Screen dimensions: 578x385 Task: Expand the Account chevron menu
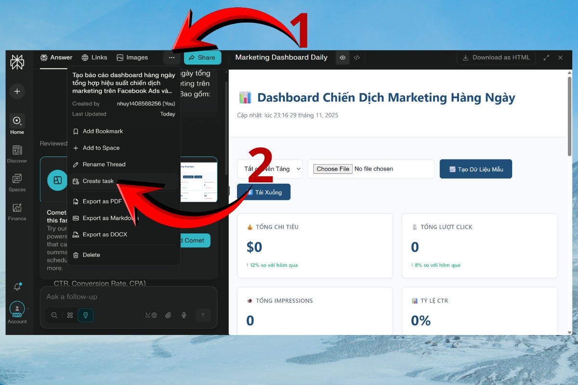pos(28,309)
